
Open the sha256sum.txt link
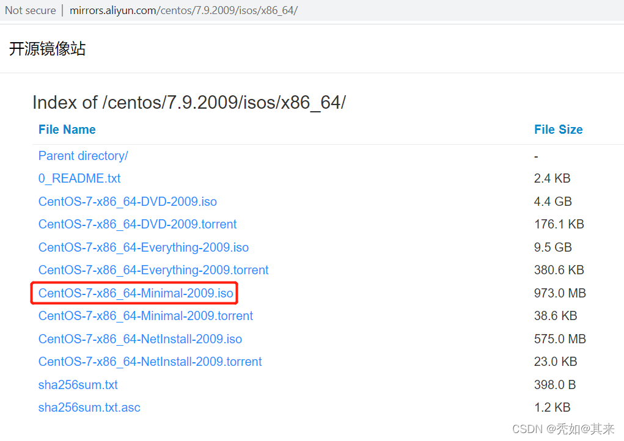point(78,385)
